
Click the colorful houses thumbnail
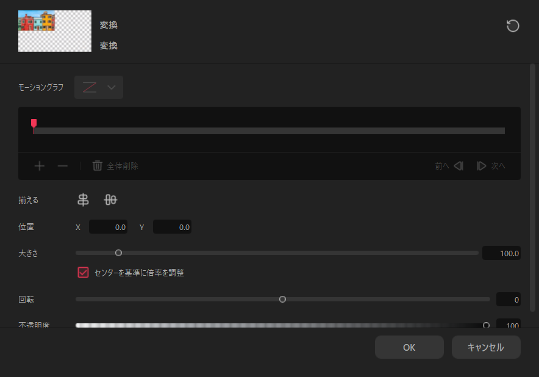[55, 31]
